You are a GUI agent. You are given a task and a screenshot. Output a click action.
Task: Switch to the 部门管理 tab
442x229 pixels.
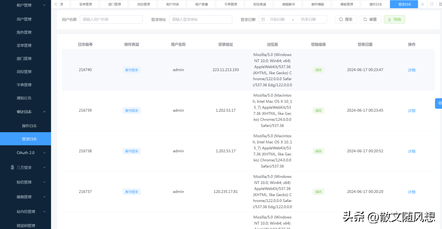click(115, 4)
